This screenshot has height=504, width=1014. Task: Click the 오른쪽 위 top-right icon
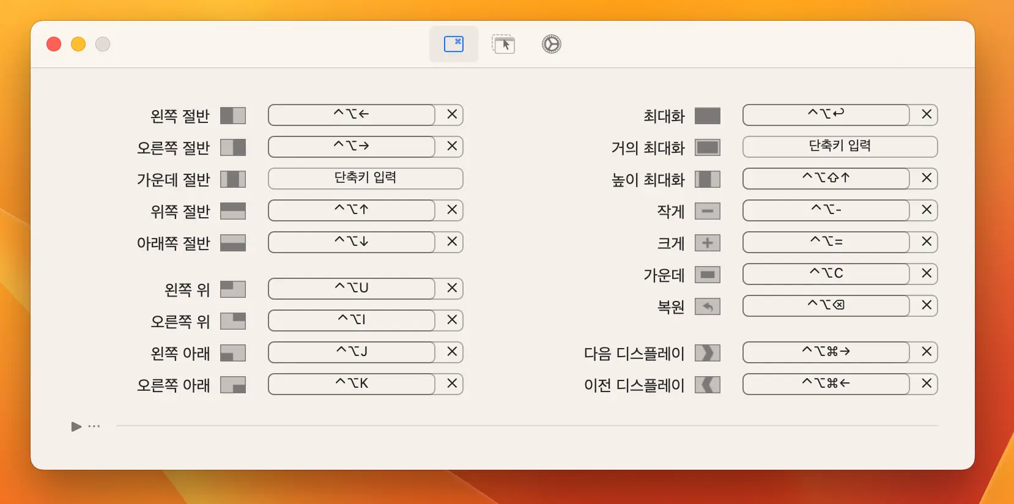point(233,321)
